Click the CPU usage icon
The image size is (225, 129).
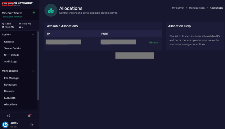3,24
